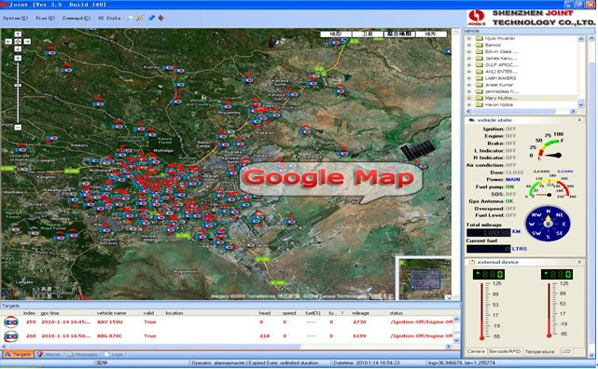Switch to the LCD tab
This screenshot has width=598, height=369.
[x=566, y=351]
